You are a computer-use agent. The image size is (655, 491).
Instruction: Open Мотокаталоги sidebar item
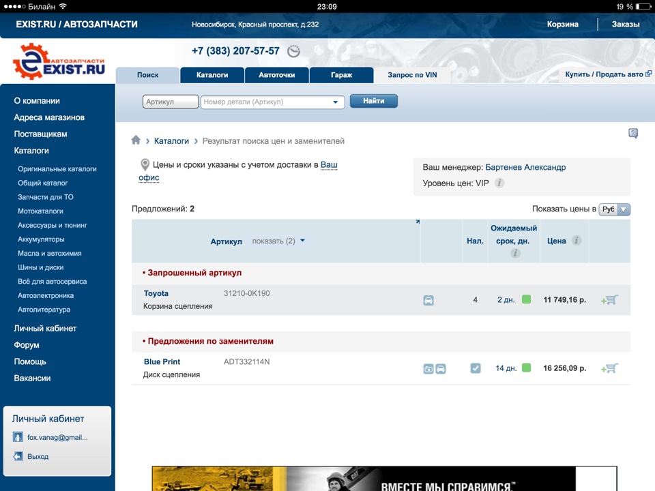coord(40,211)
